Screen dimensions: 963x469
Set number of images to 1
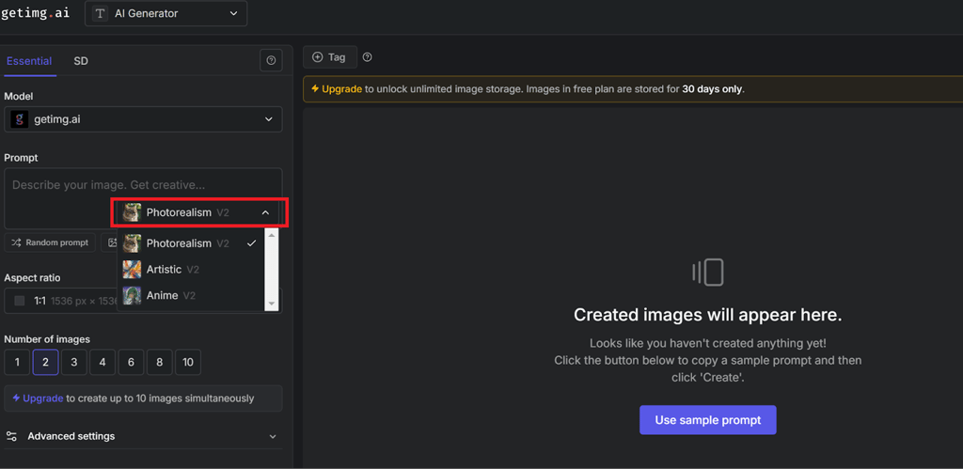click(17, 362)
